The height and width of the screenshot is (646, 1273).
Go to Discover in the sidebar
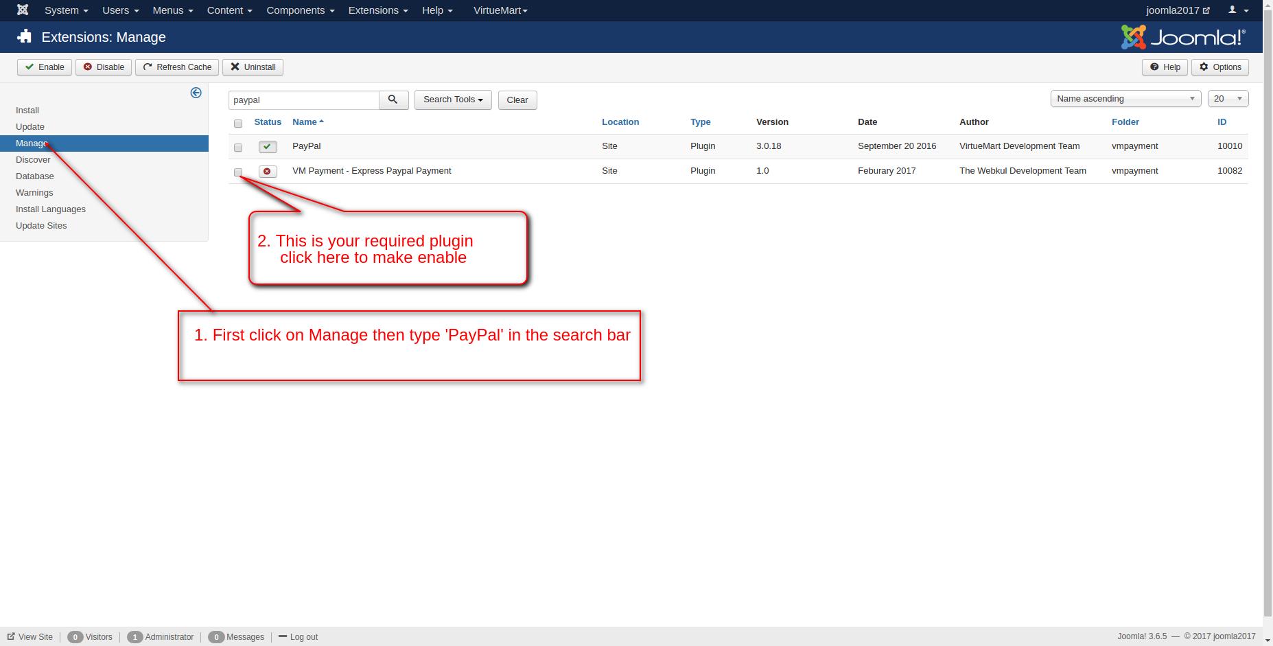coord(33,160)
